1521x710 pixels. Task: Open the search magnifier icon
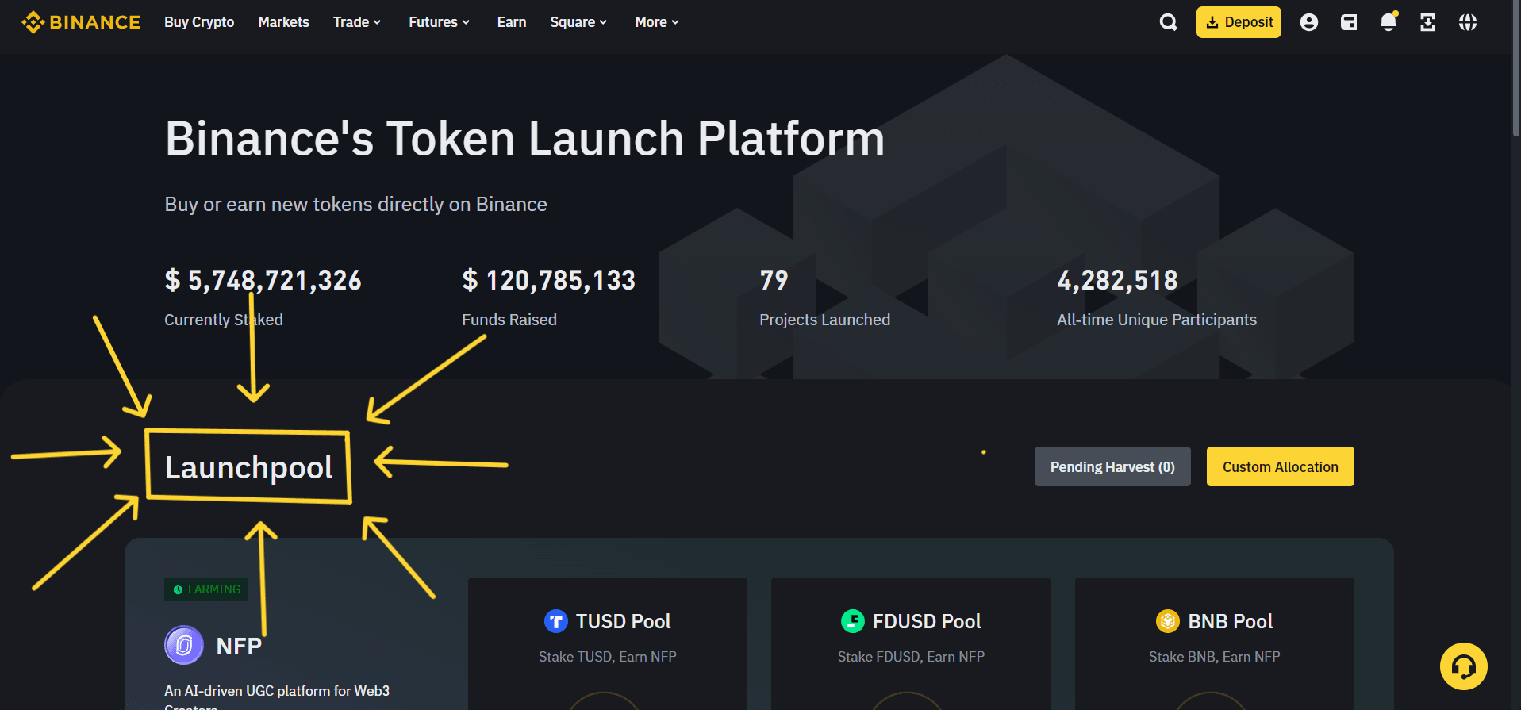pos(1168,22)
